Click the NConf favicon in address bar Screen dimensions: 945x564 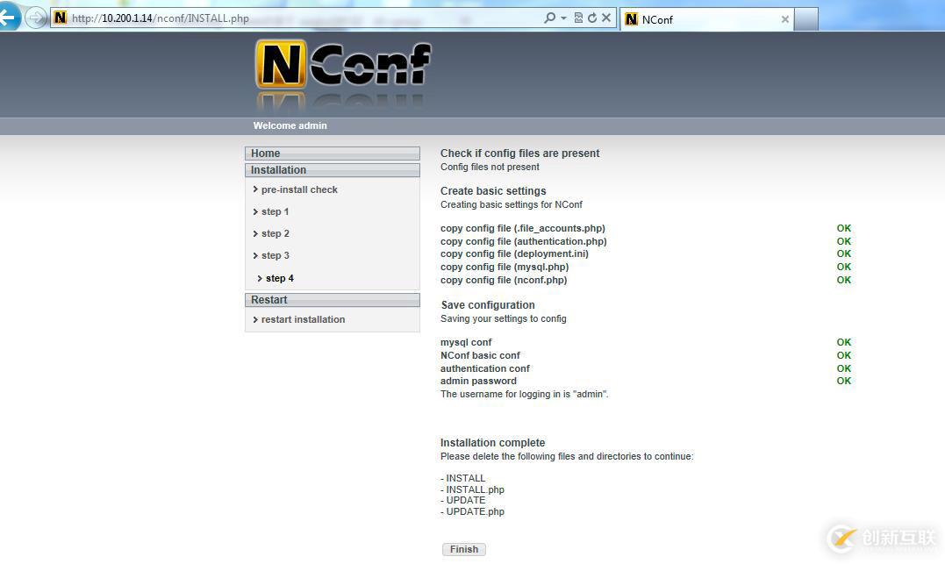click(x=61, y=18)
